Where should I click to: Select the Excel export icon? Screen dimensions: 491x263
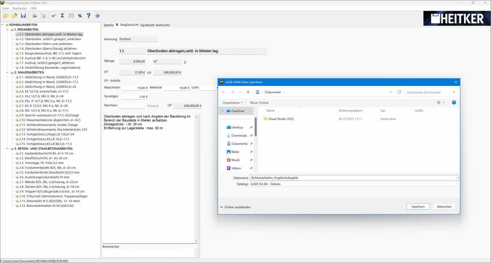click(43, 15)
